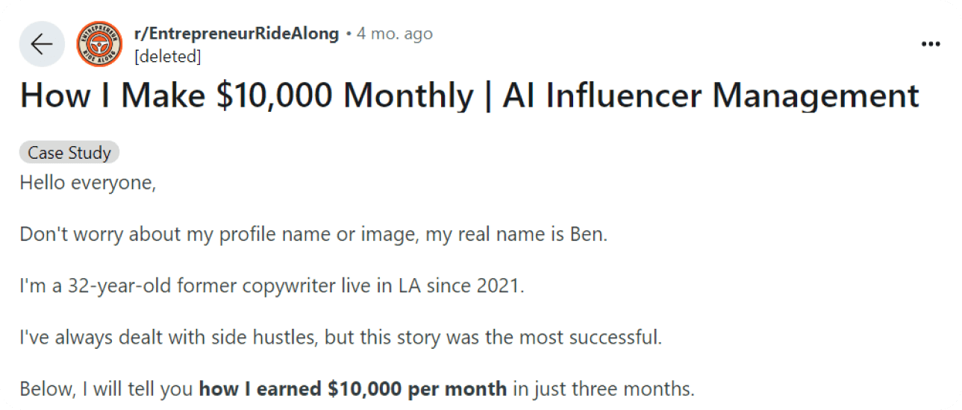Click the back arrow button
The height and width of the screenshot is (410, 962).
coord(42,44)
